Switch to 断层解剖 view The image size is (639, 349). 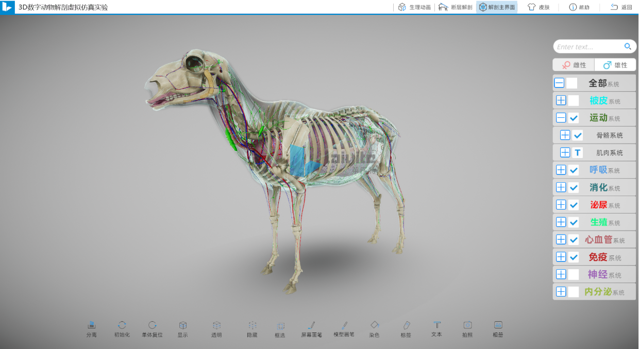click(x=455, y=7)
